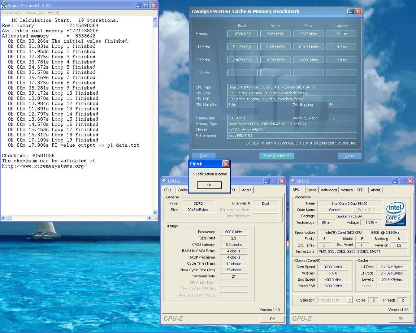Click OK in left CPU-Z memory window
The height and width of the screenshot is (333, 416).
pyautogui.click(x=273, y=319)
